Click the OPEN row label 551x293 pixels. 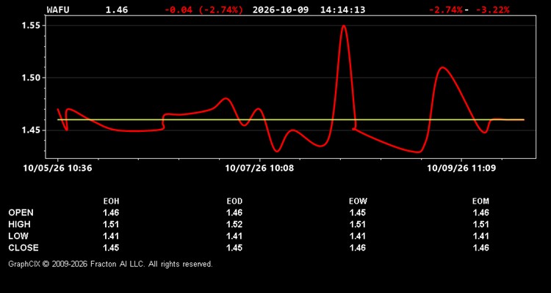tap(21, 212)
